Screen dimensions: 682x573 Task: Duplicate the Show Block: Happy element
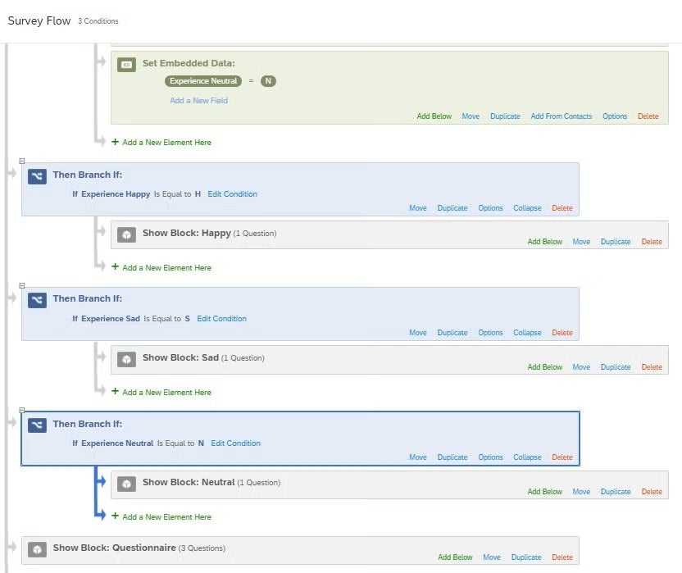(616, 242)
